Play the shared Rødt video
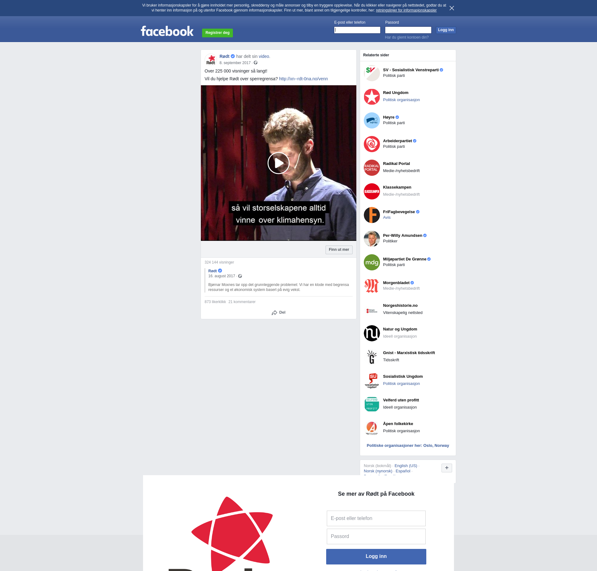Viewport: 597px width, 571px height. pos(278,163)
